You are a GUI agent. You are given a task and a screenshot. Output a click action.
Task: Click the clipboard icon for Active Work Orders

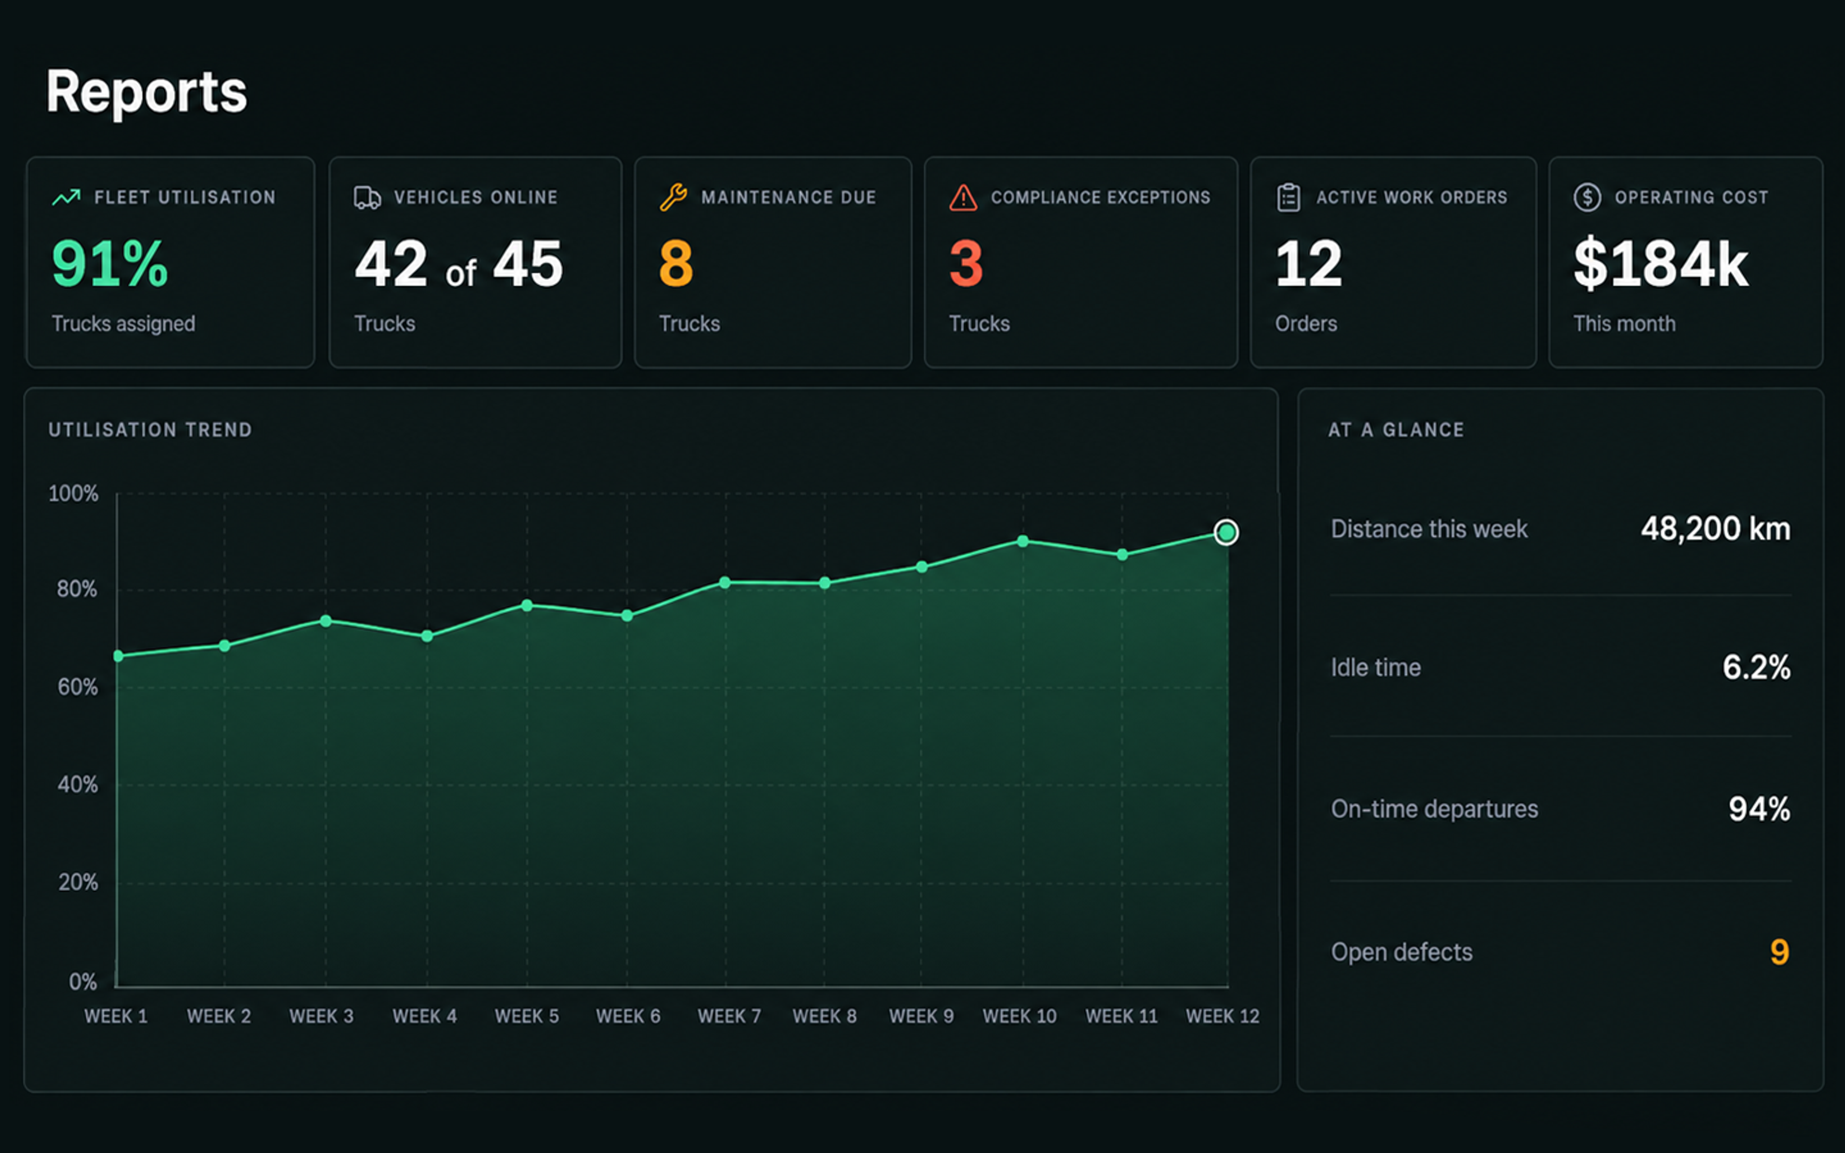pos(1289,197)
